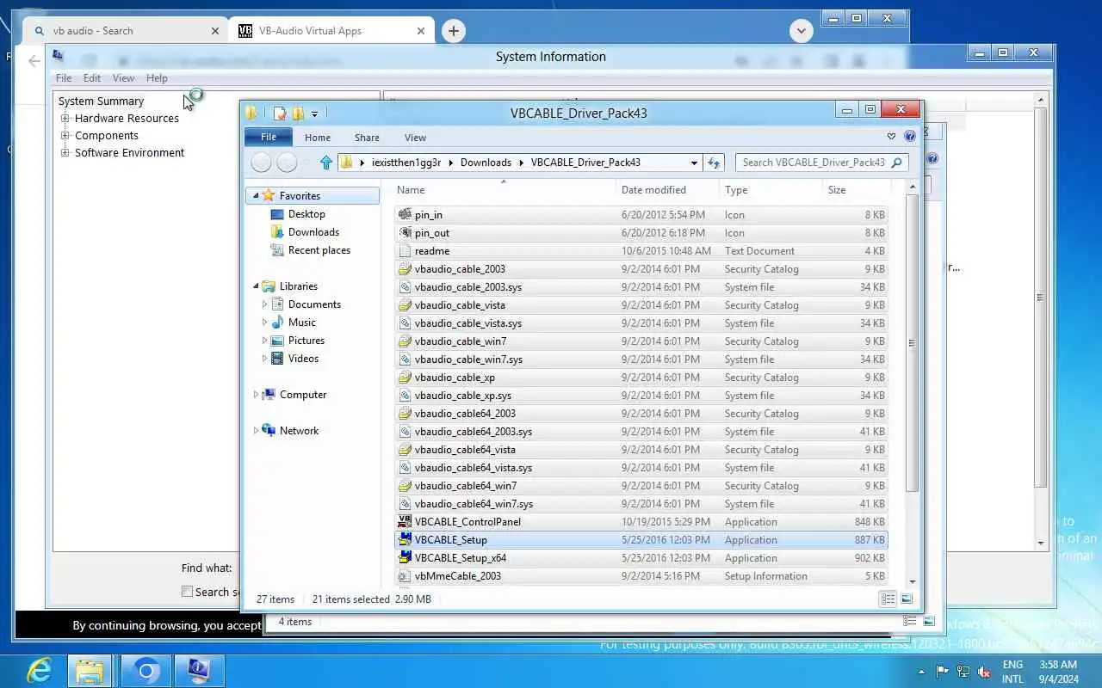Expand Components in System Information tree
1102x688 pixels.
(65, 136)
